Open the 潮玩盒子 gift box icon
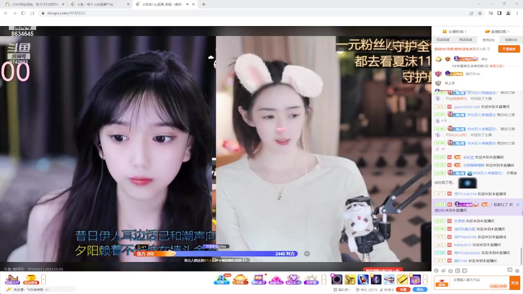Screen dimensions: 523x294 point(258,279)
